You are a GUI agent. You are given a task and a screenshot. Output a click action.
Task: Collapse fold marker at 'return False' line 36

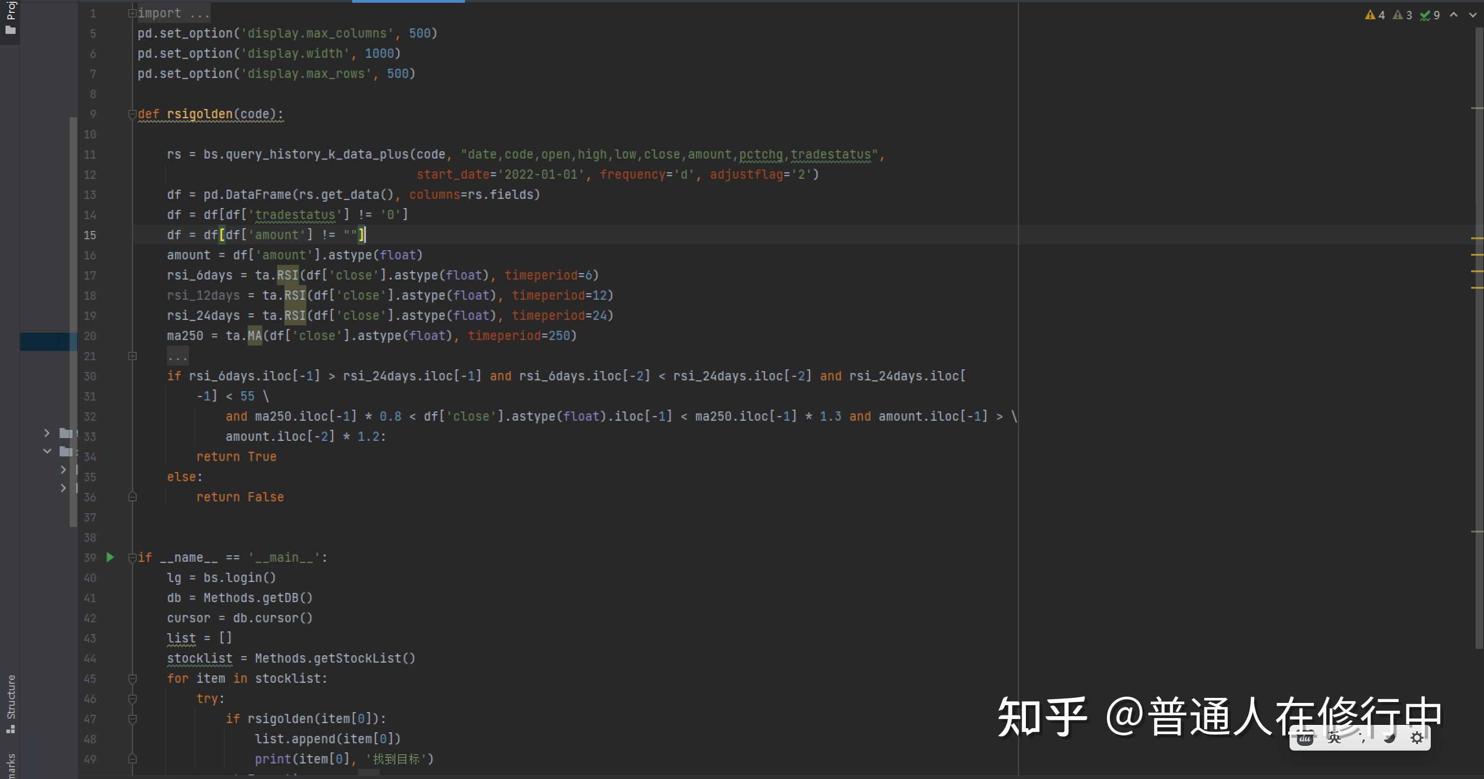coord(132,496)
